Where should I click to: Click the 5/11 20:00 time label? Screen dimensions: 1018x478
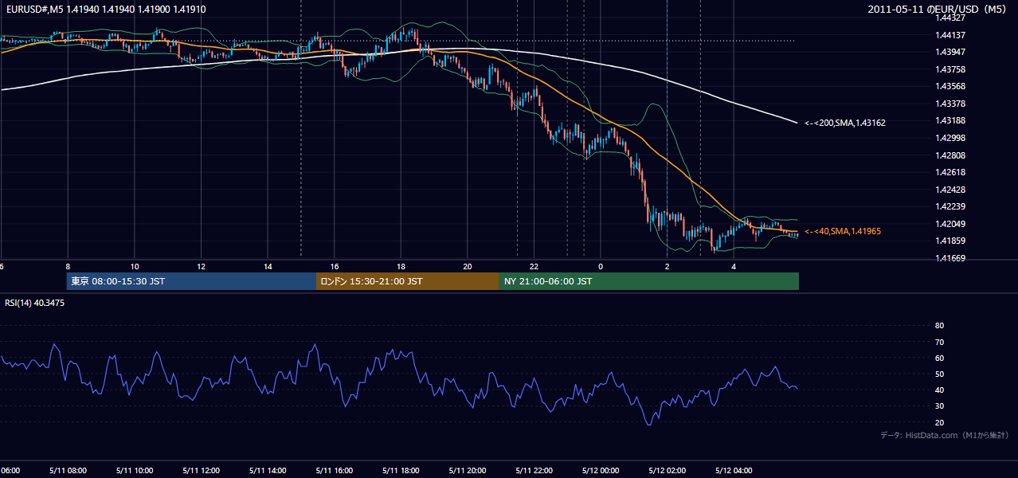(x=468, y=470)
